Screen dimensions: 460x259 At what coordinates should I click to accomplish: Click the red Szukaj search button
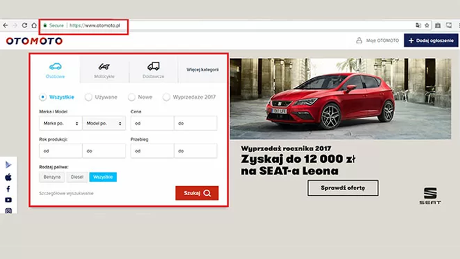(197, 193)
